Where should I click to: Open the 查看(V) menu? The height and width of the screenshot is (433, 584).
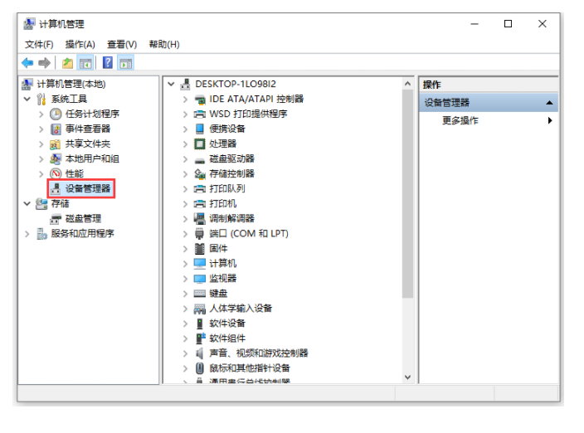coord(122,44)
